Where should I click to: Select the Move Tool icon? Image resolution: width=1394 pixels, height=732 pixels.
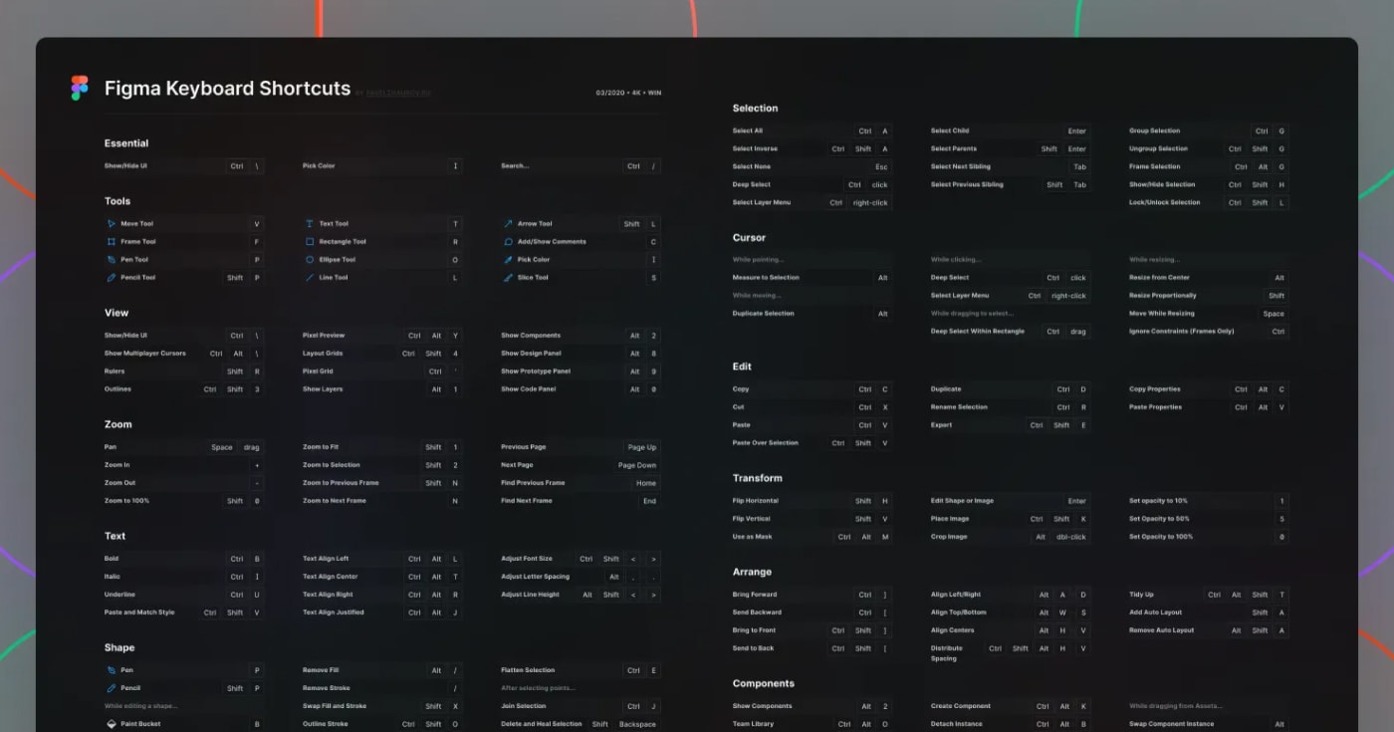(x=113, y=224)
